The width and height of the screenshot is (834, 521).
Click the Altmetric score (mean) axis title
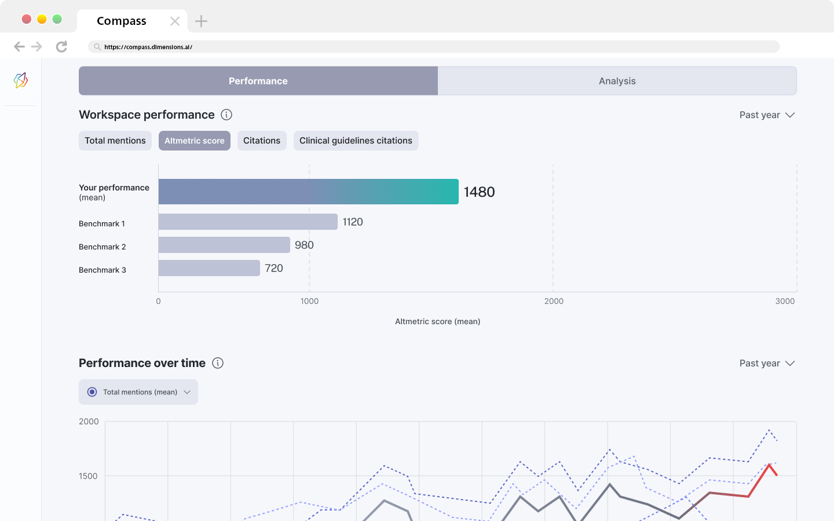438,321
